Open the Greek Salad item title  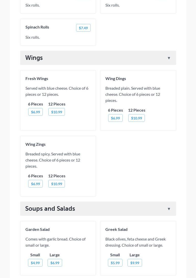116,229
